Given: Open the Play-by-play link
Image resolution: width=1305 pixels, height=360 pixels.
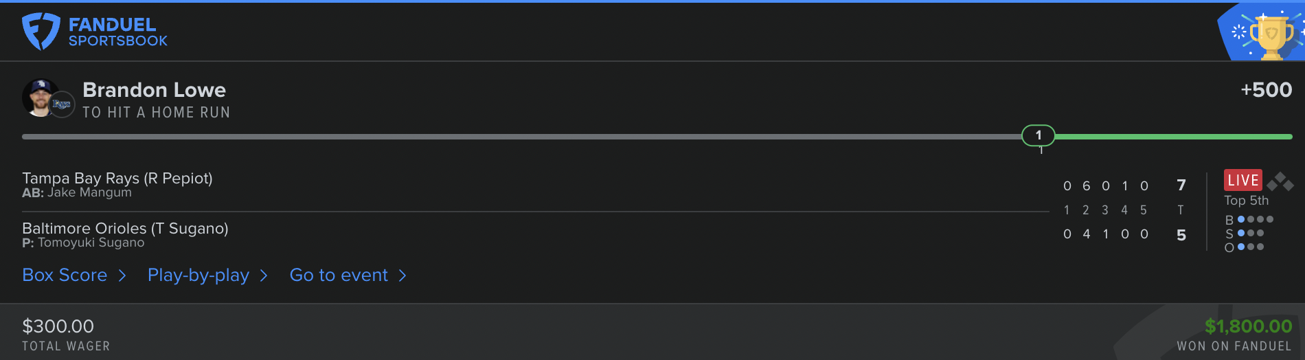Looking at the screenshot, I should tap(198, 275).
